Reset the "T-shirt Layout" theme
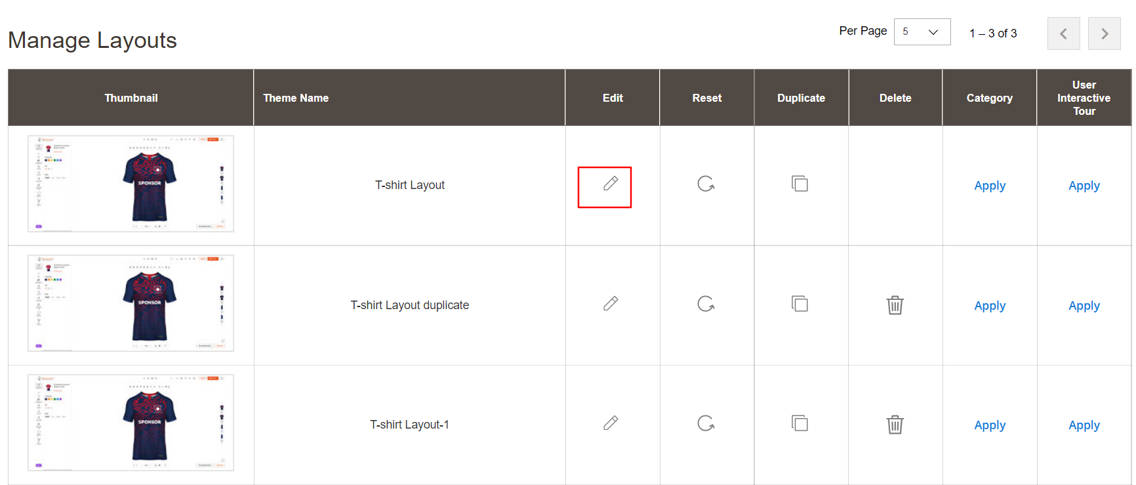This screenshot has height=485, width=1136. [706, 184]
